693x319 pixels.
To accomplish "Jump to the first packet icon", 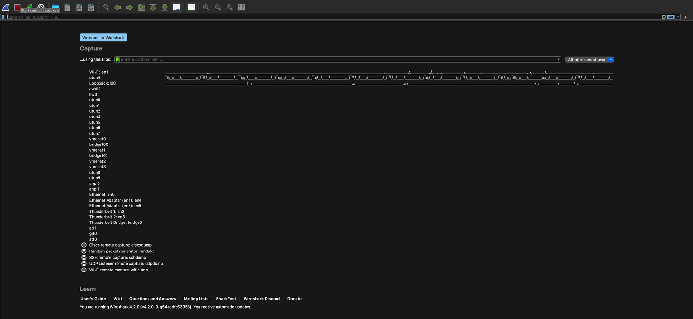I will [153, 7].
